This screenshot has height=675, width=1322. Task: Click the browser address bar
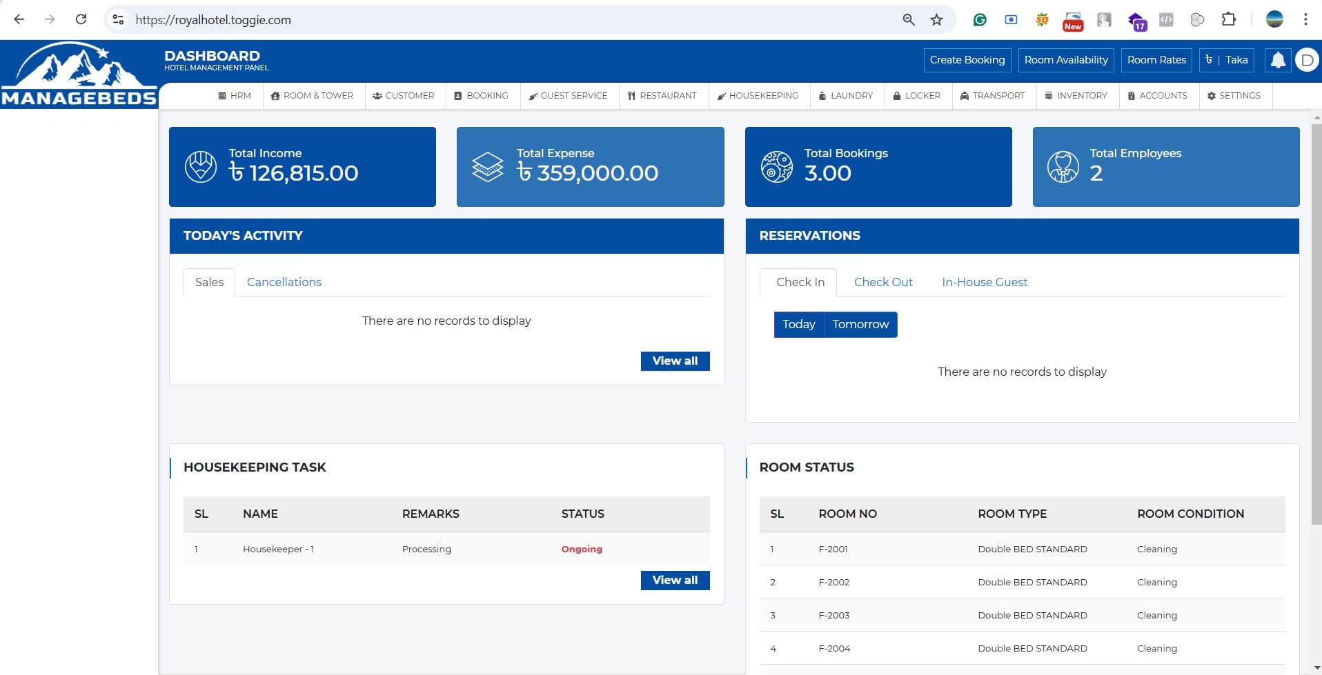point(511,20)
